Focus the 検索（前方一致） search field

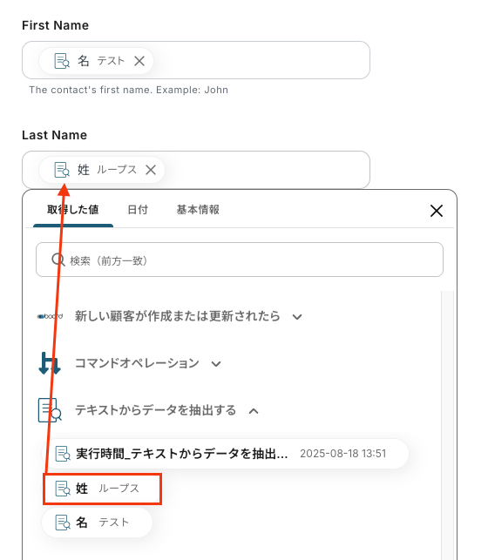[x=240, y=260]
